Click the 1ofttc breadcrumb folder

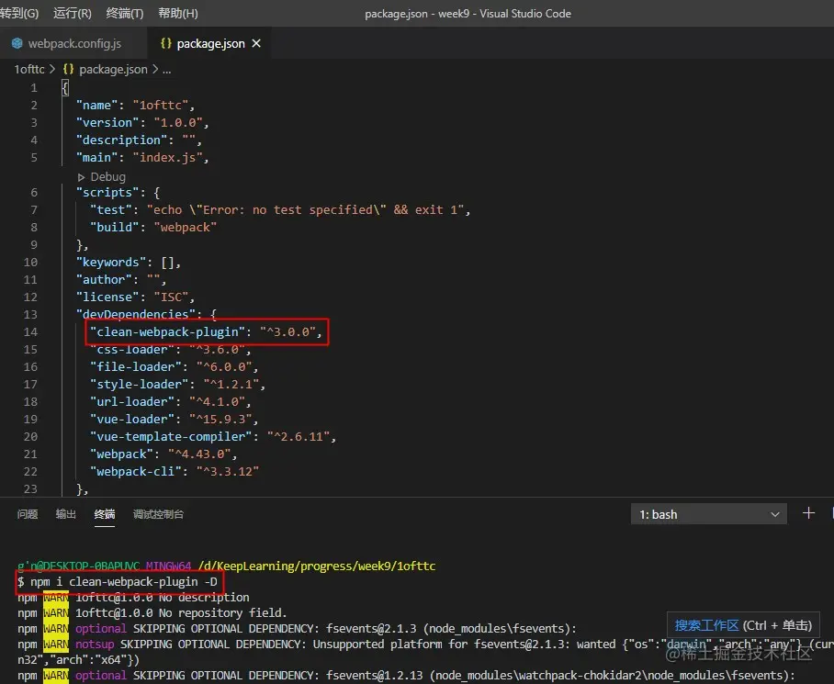[29, 69]
